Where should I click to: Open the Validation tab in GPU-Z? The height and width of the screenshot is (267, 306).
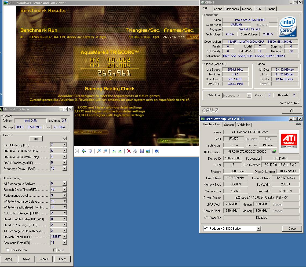(243, 125)
